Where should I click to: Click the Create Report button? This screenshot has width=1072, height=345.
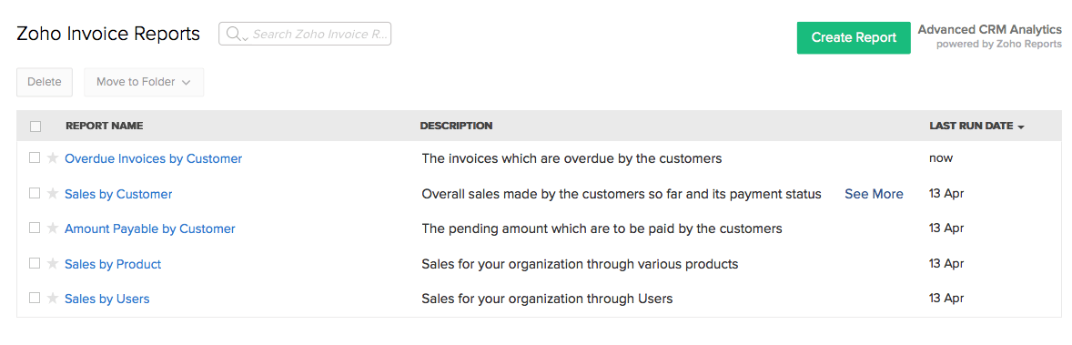tap(854, 37)
